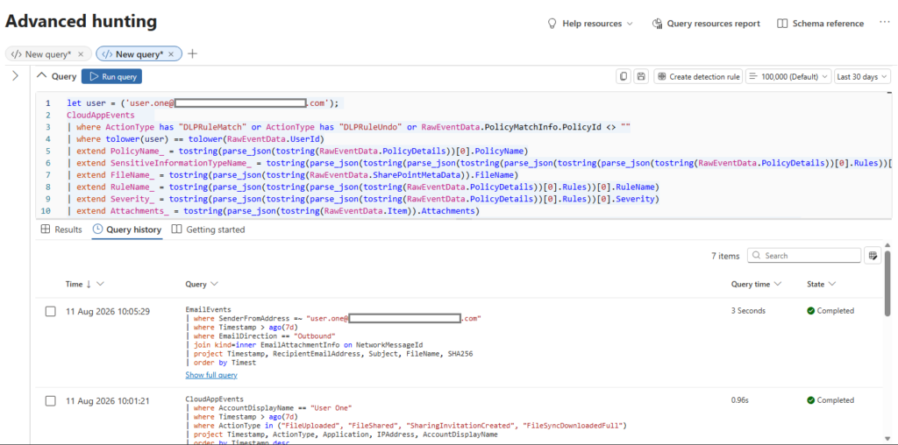The height and width of the screenshot is (445, 898).
Task: Add a new query tab with plus
Action: (x=192, y=53)
